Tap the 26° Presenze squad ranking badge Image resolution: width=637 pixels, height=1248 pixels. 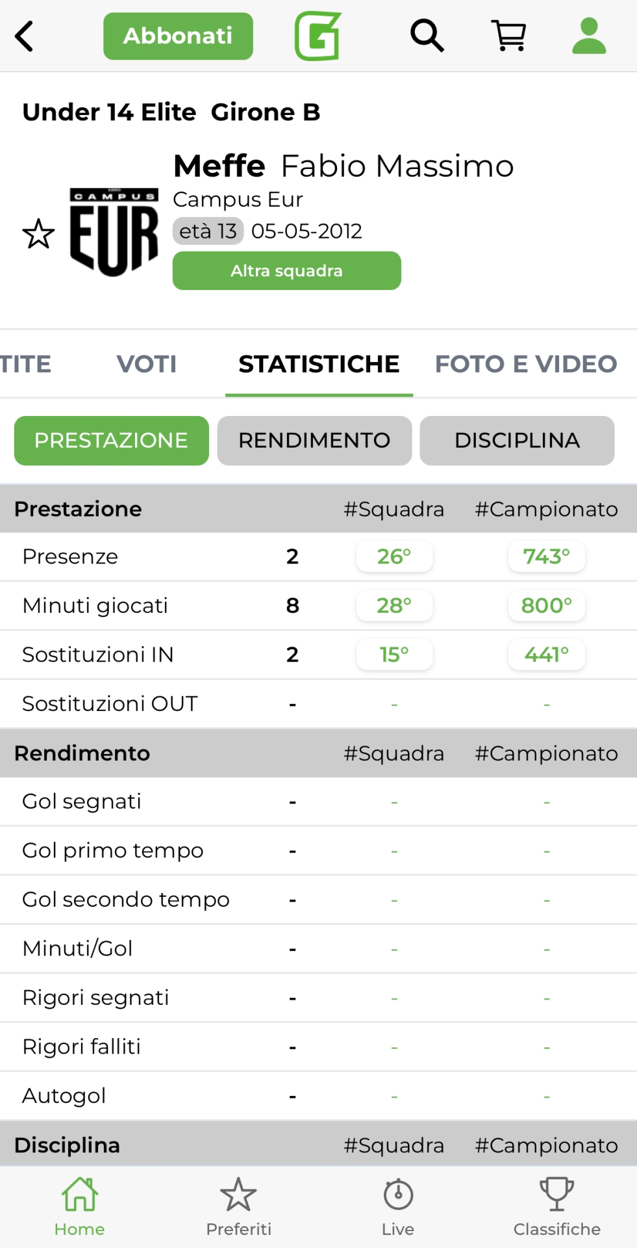394,557
